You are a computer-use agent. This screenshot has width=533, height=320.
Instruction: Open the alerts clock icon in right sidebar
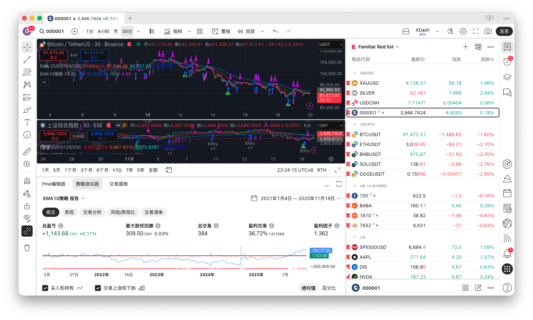[507, 62]
